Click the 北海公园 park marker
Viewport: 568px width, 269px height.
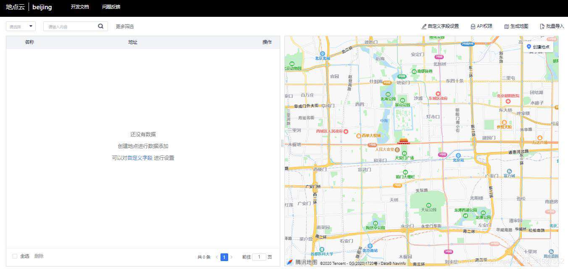(388, 95)
